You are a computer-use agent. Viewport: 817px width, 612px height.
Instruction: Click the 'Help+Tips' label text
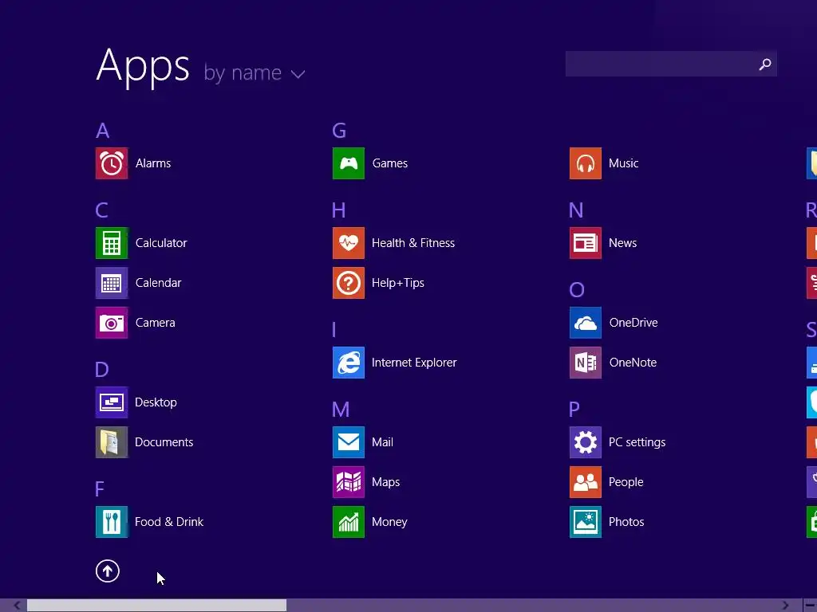tap(398, 283)
